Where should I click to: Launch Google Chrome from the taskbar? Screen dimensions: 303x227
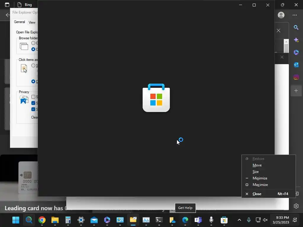click(42, 220)
